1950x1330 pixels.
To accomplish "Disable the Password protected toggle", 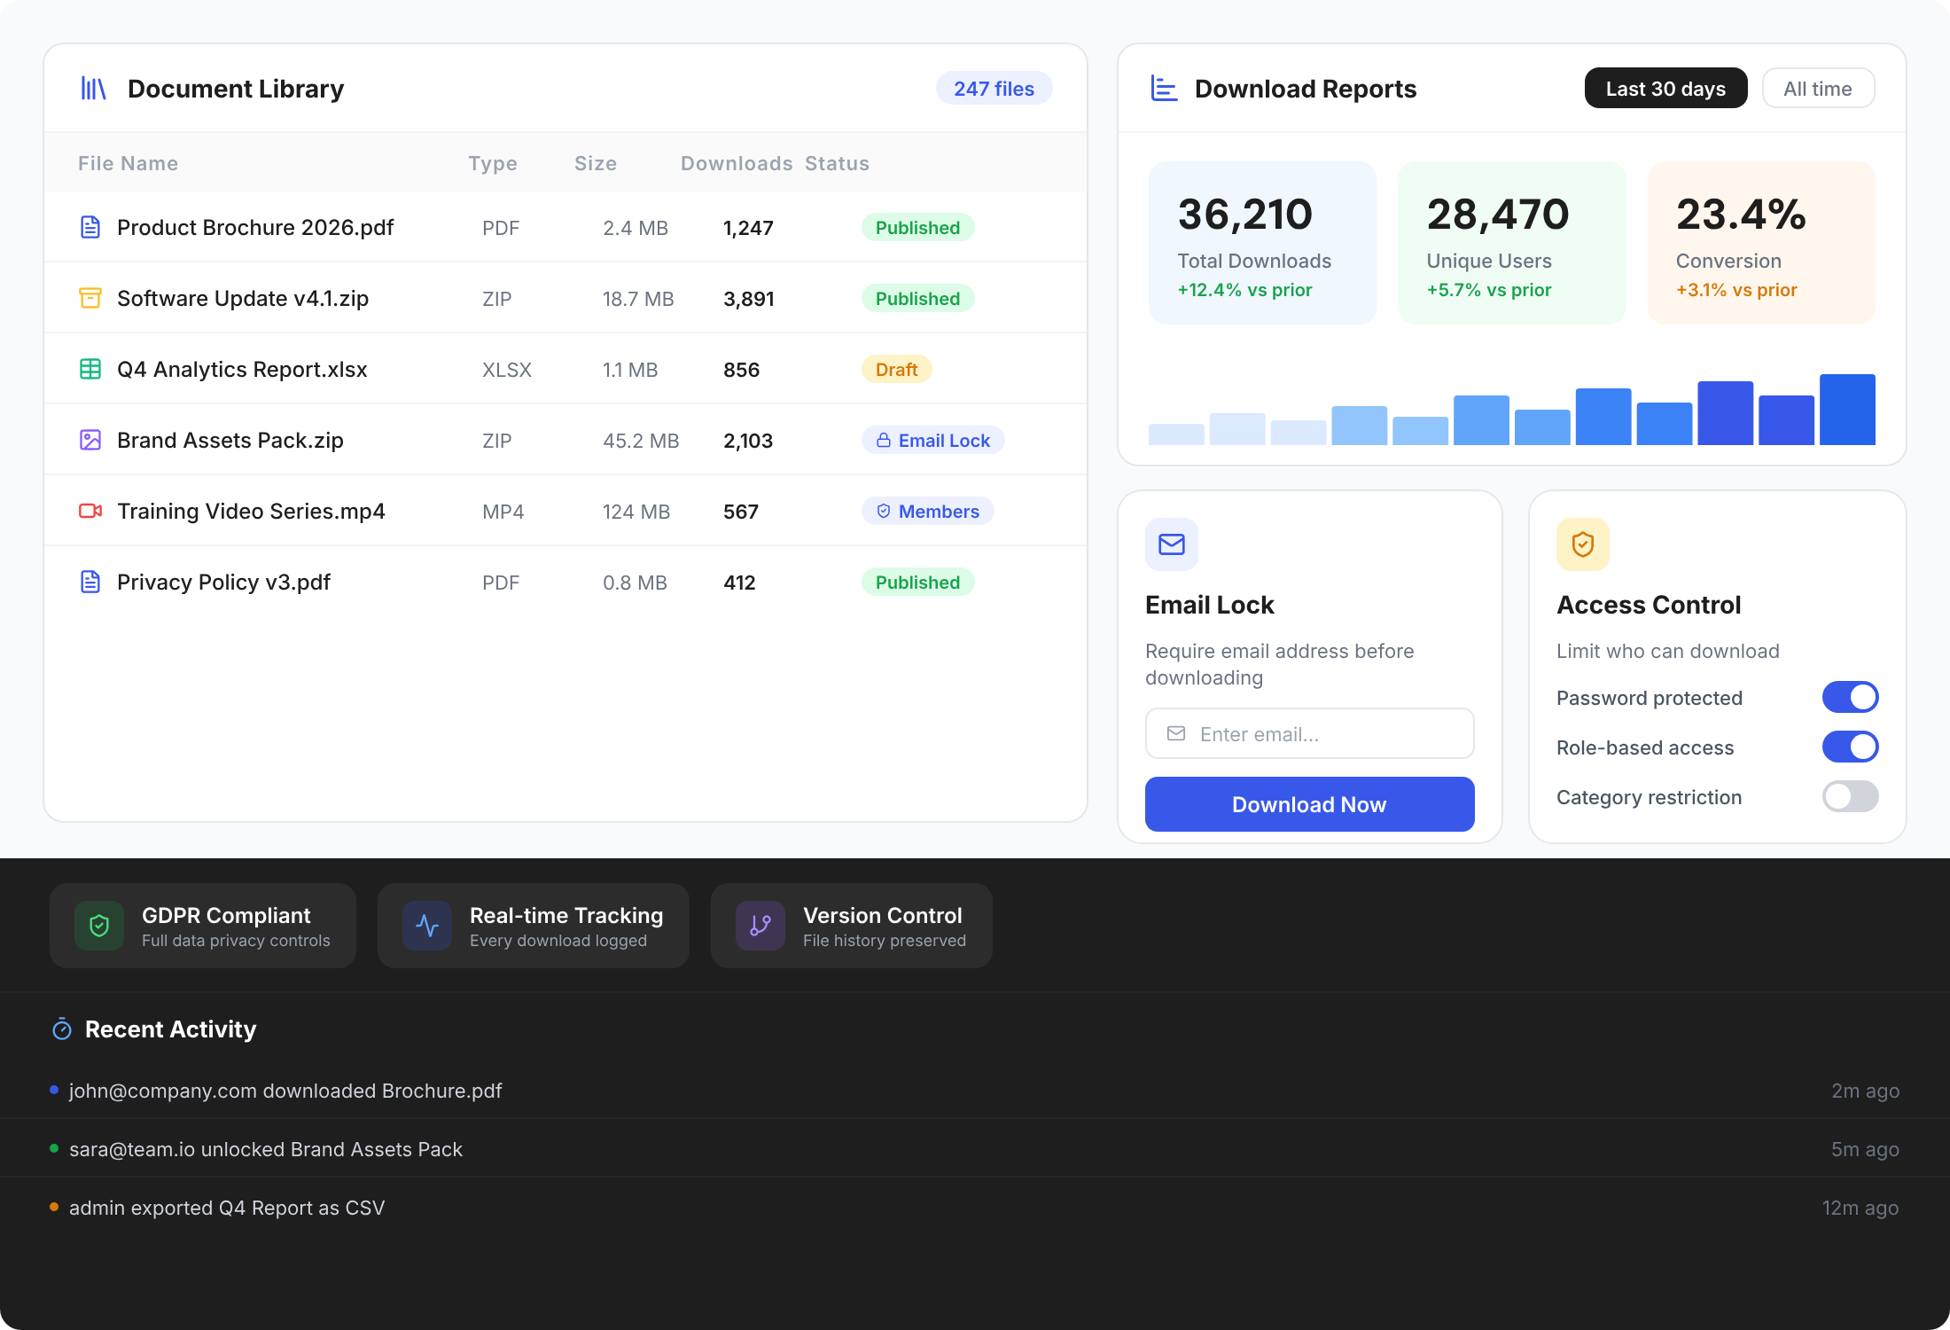I will click(1850, 697).
